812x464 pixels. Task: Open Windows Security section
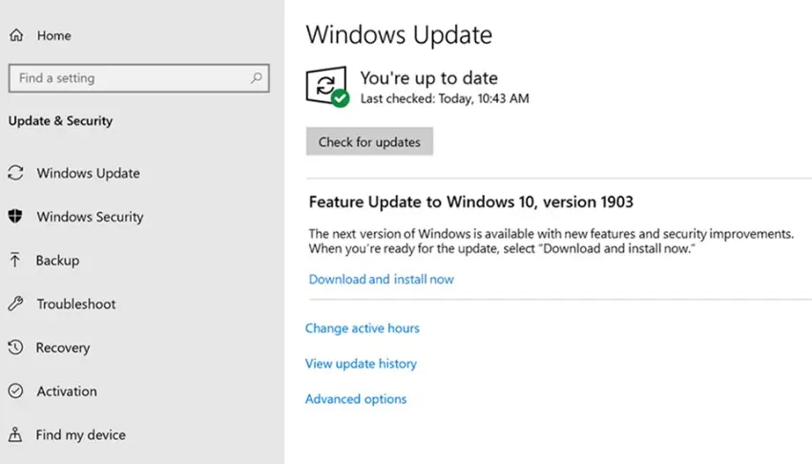90,216
